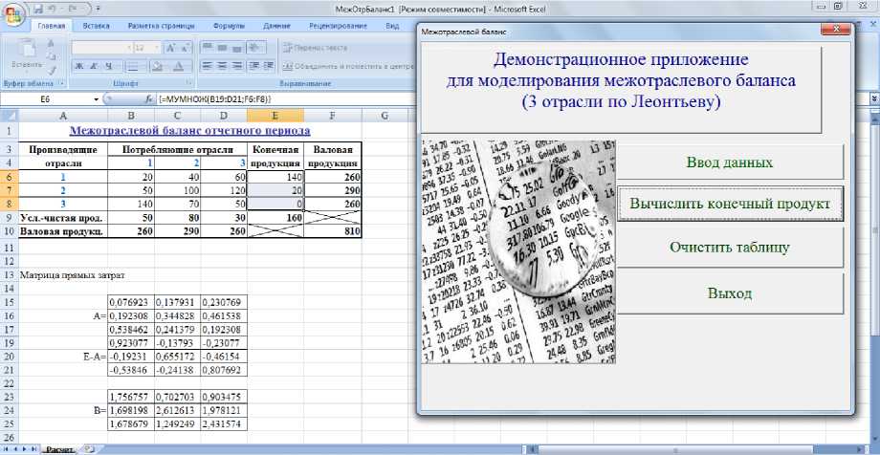This screenshot has width=880, height=455.
Task: Click the Bold (Ж) formatting icon
Action: click(80, 66)
